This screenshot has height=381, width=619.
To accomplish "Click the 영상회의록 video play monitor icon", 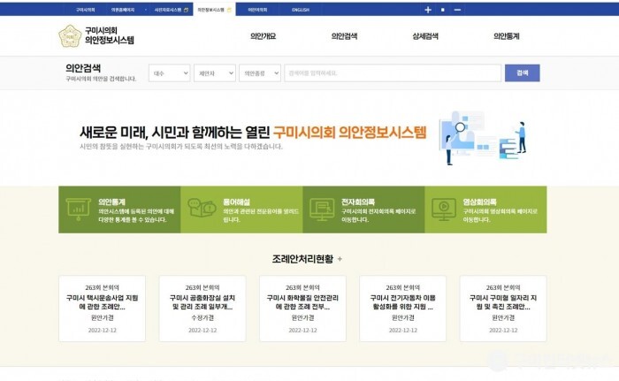I will coord(444,210).
